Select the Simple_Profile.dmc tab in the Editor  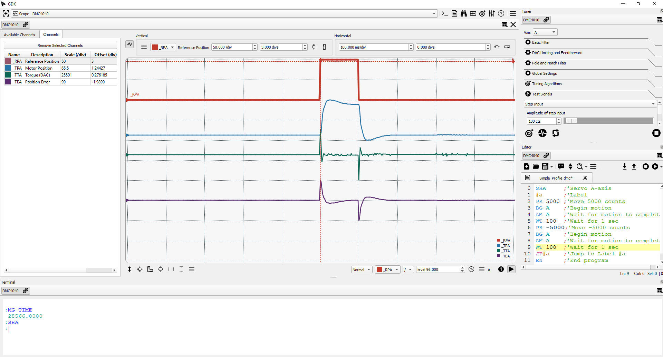(555, 178)
